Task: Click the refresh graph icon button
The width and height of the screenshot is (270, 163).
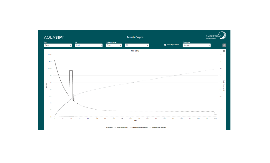Action: (224, 45)
